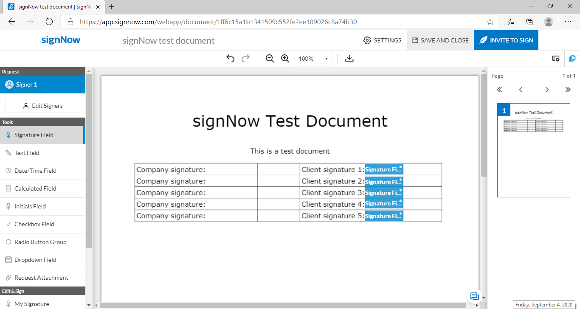Click Edit Signers button
Image resolution: width=580 pixels, height=309 pixels.
click(x=42, y=106)
